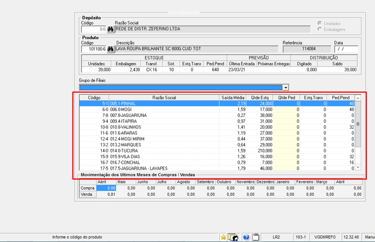
Task: Click the Código column header
Action: click(94, 97)
